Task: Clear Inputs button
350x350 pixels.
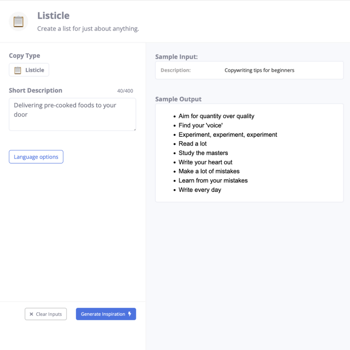Action: [x=46, y=314]
